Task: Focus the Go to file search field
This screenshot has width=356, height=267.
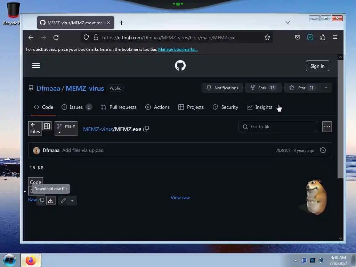Action: pos(278,127)
